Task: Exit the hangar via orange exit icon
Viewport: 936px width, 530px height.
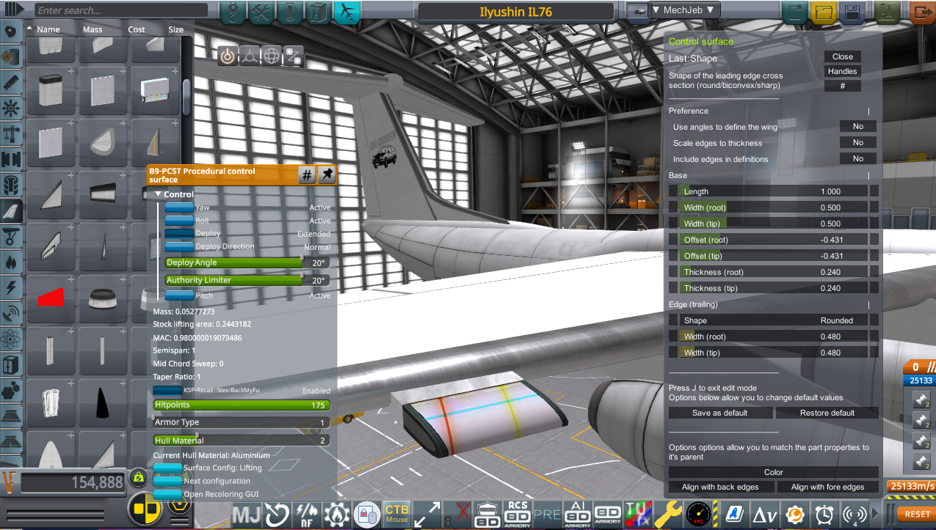Action: (922, 12)
